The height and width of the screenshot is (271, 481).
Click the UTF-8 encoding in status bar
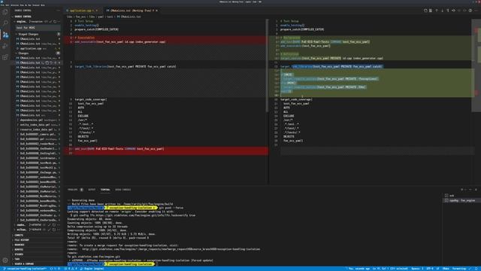[430, 269]
